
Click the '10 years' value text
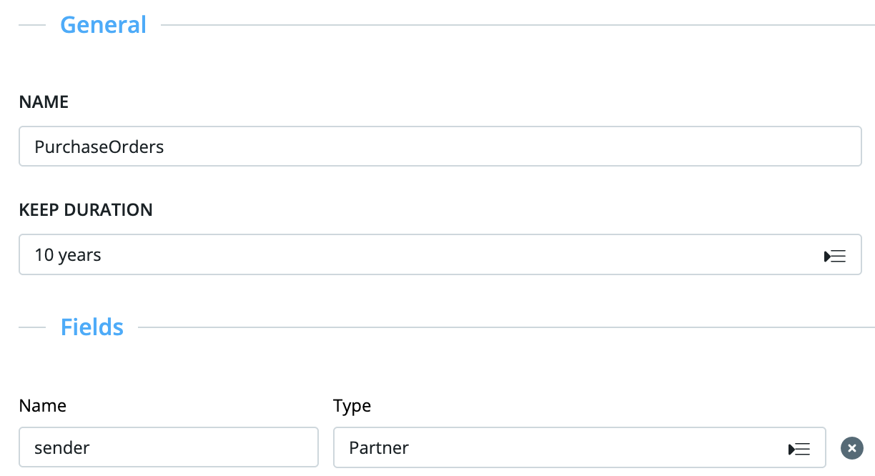[x=68, y=255]
